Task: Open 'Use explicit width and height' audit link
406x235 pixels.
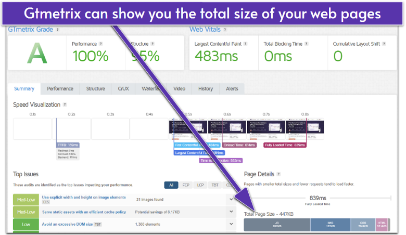Action: [84, 197]
